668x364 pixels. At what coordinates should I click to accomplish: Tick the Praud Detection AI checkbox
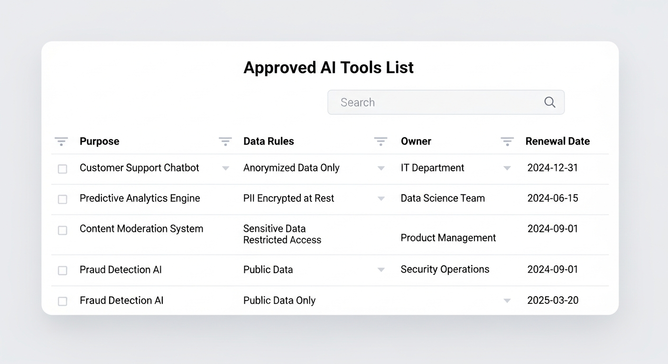coord(62,270)
